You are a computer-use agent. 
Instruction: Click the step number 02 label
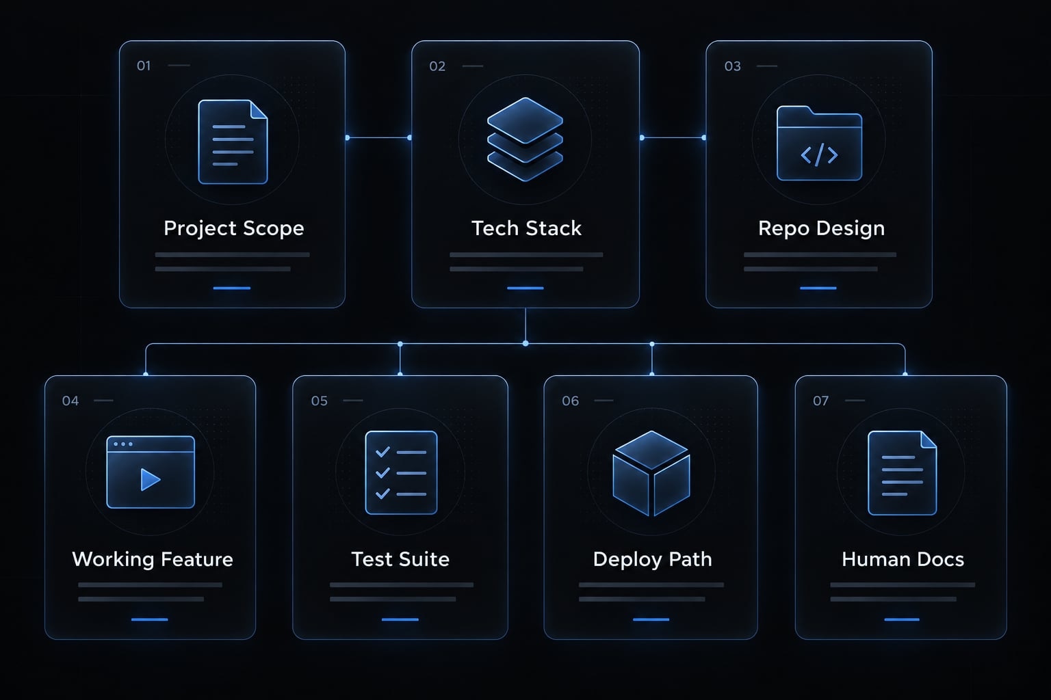coord(437,66)
